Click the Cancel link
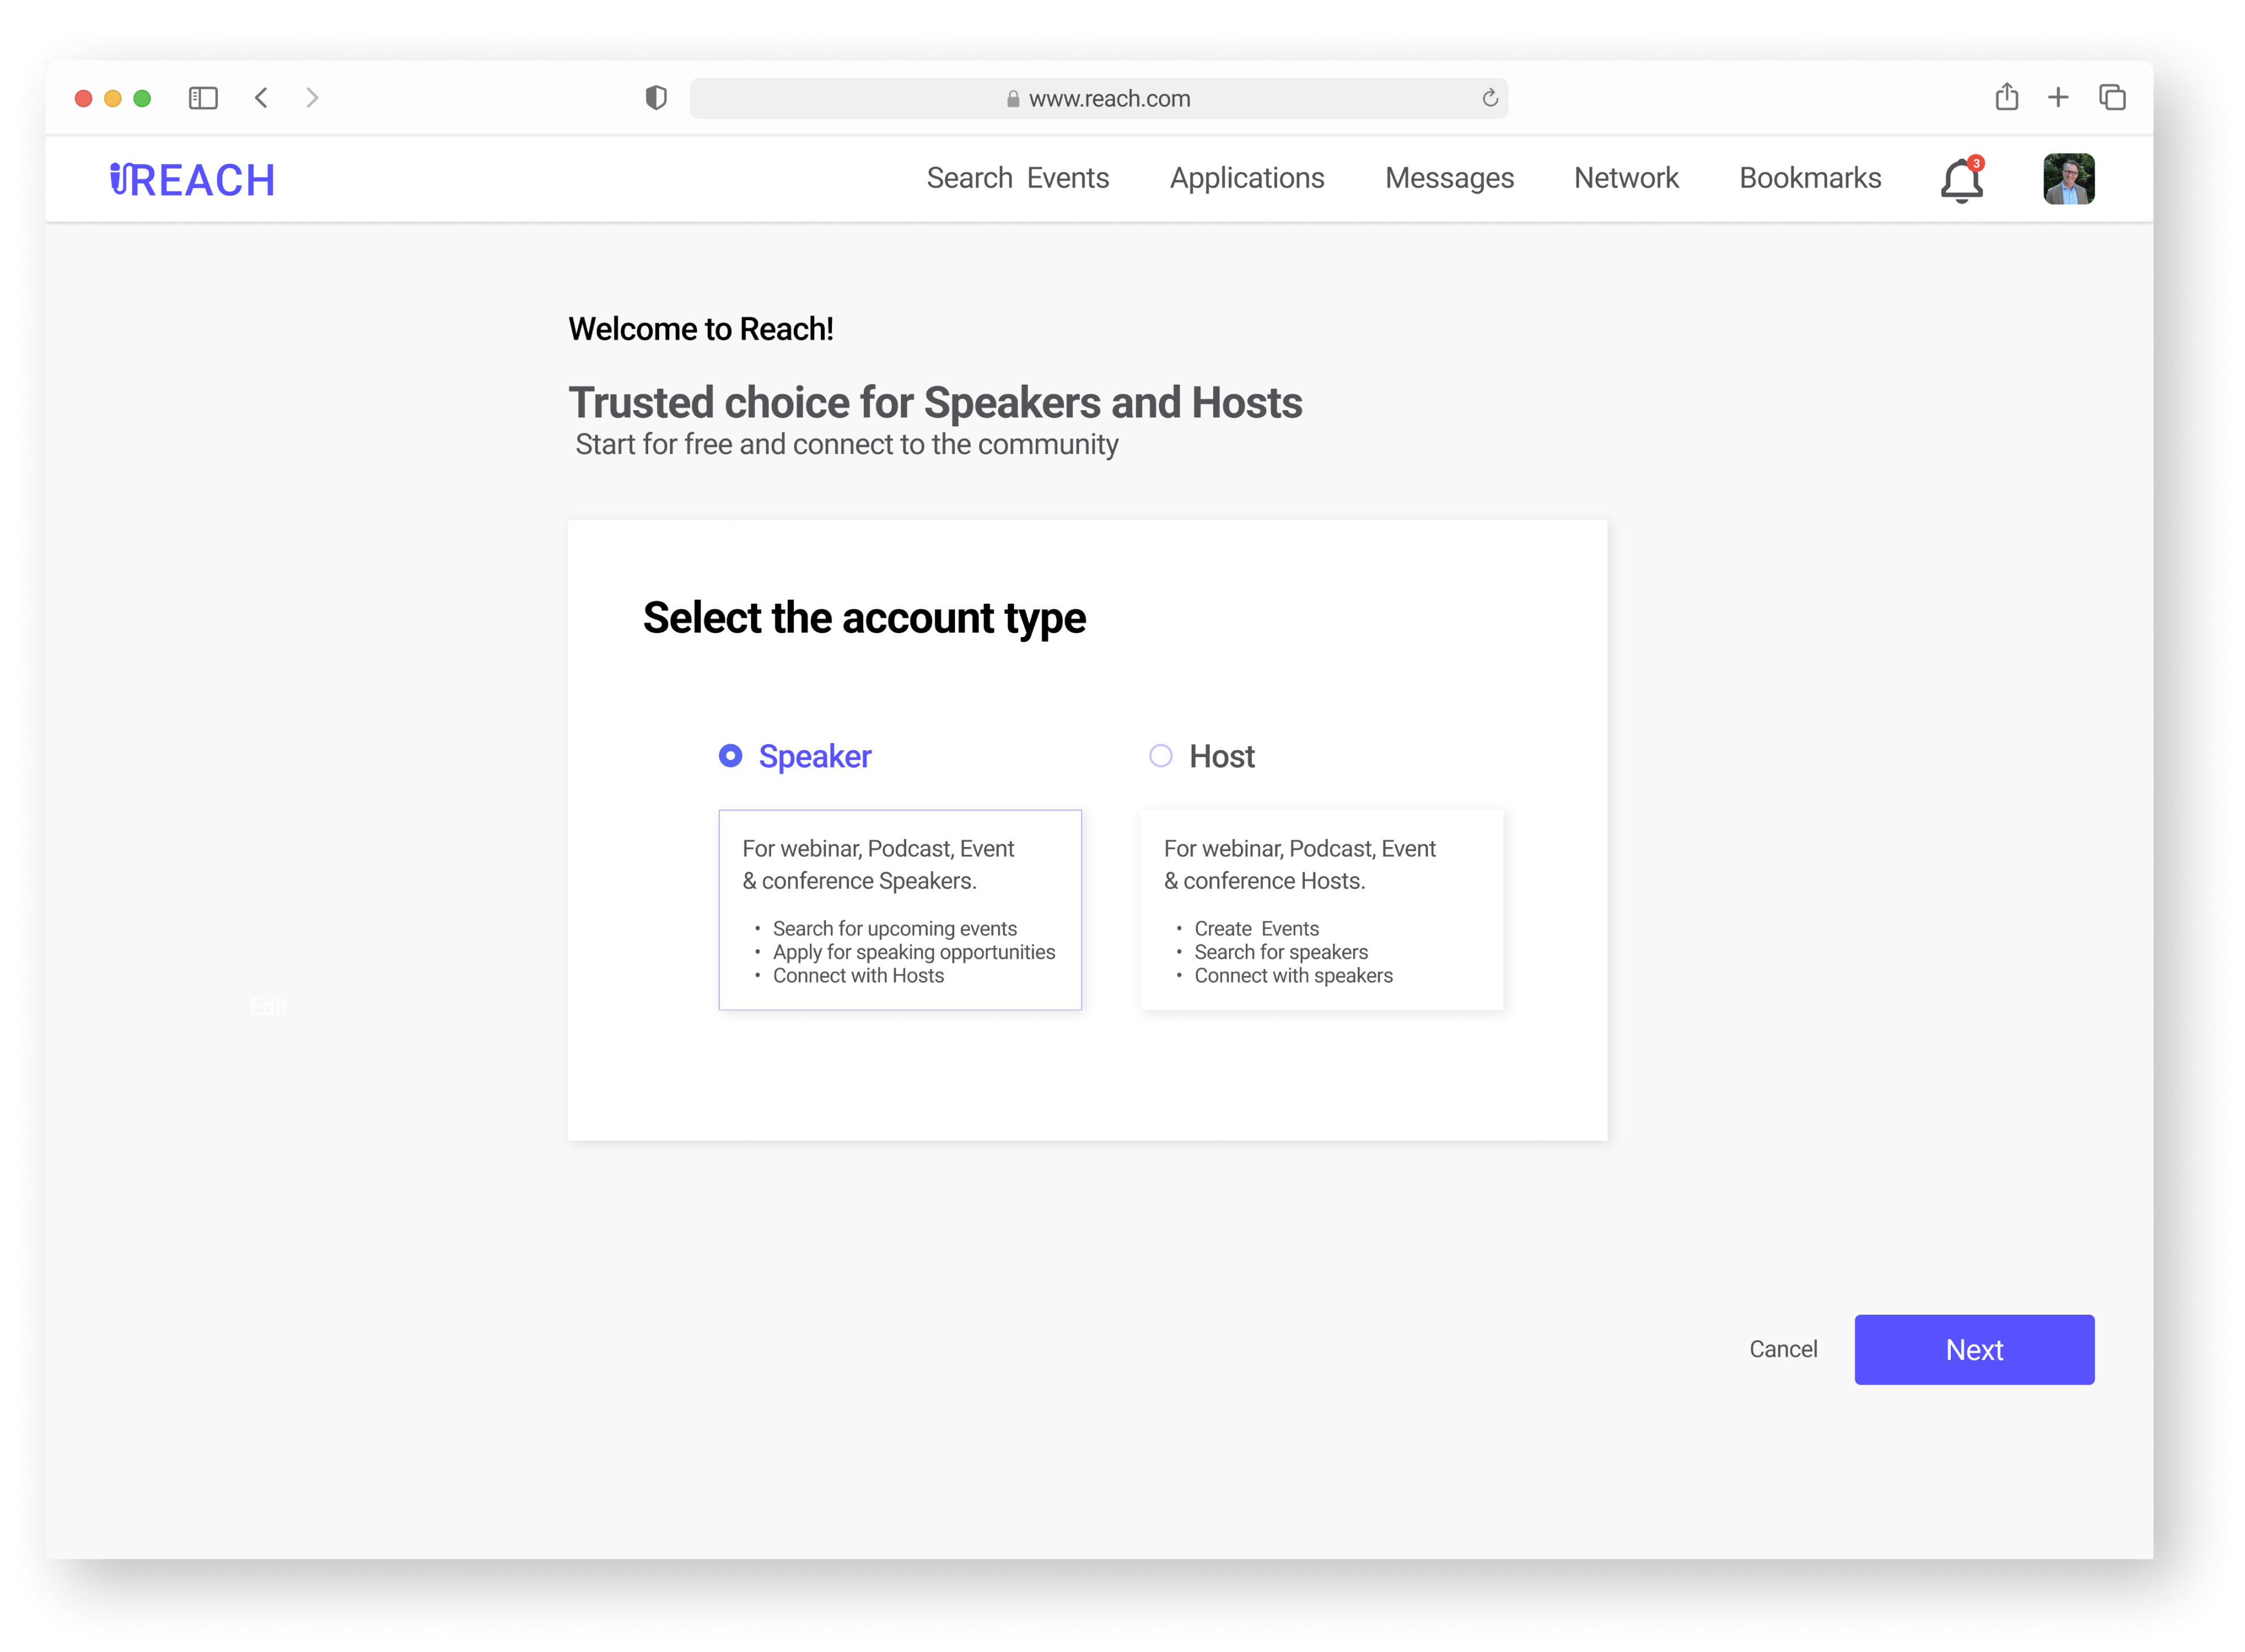 [x=1783, y=1349]
